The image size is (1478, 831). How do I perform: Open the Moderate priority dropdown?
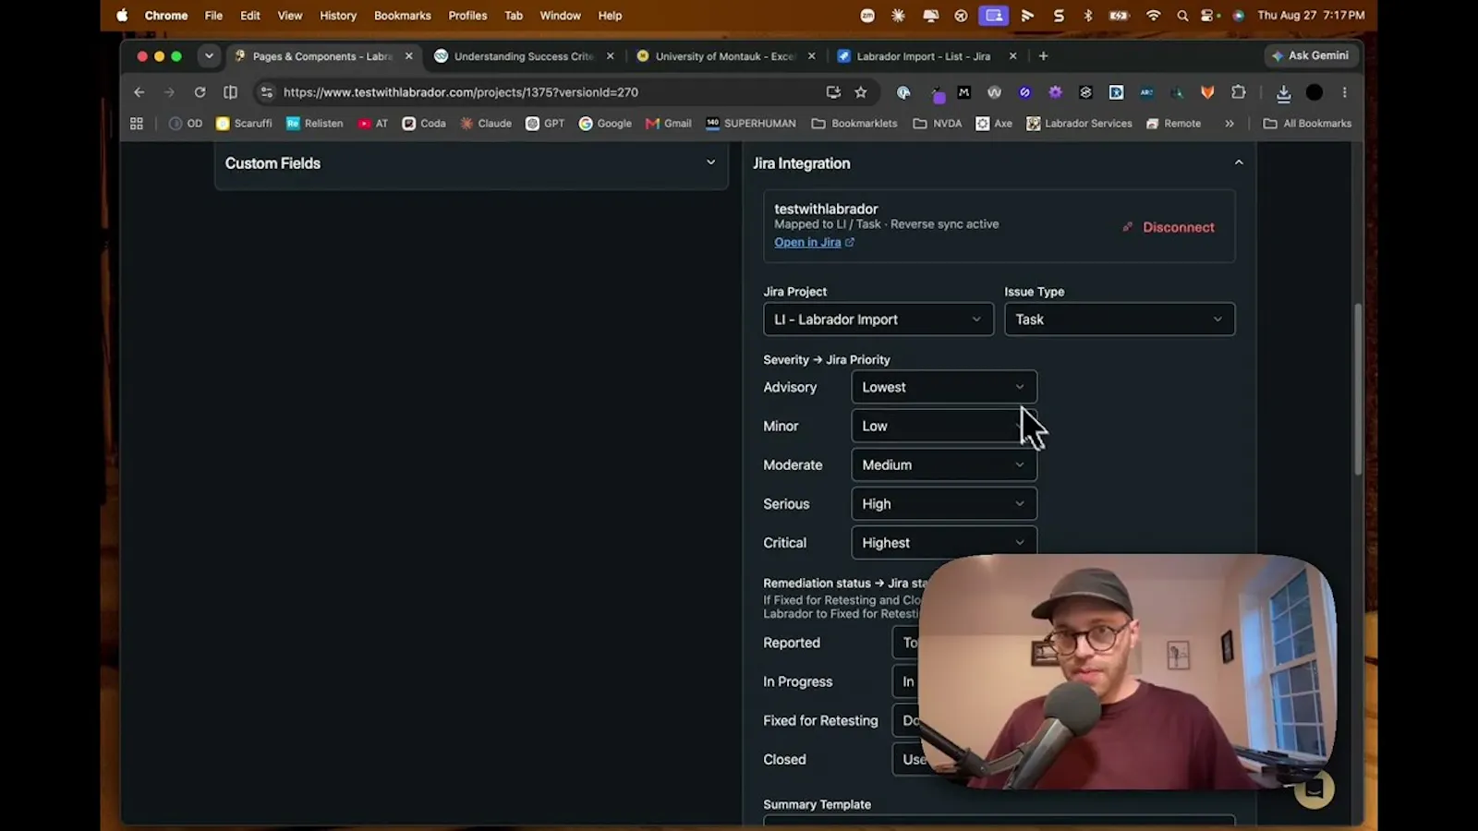click(x=944, y=464)
